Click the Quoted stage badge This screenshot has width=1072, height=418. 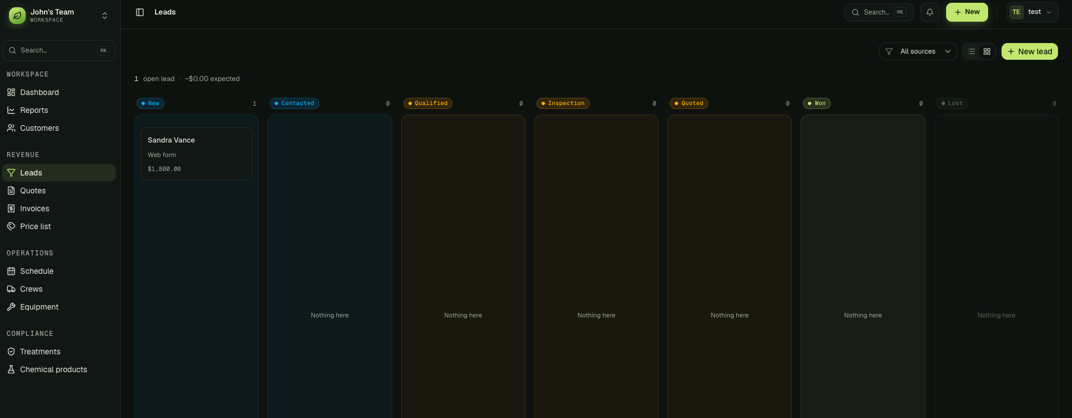(689, 103)
